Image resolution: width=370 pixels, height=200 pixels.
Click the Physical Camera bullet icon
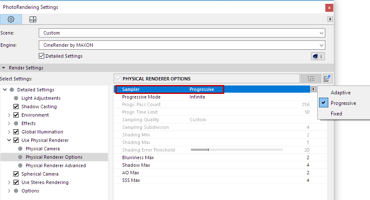pos(20,149)
